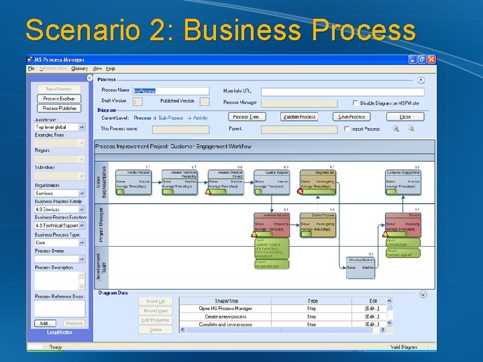Click the MS Process Manager title bar icon
Image resolution: width=483 pixels, height=362 pixels.
[x=30, y=60]
